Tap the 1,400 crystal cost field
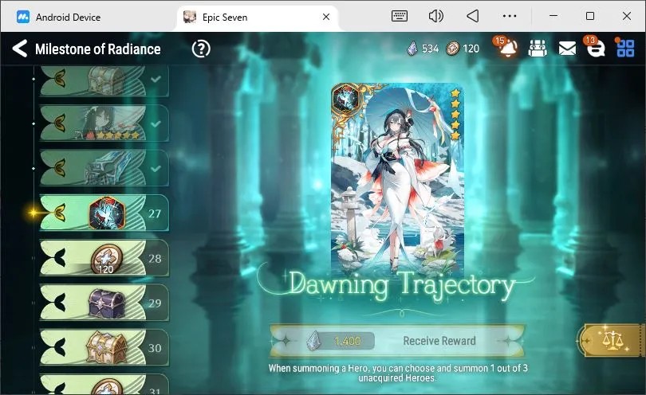Image resolution: width=646 pixels, height=395 pixels. point(341,341)
